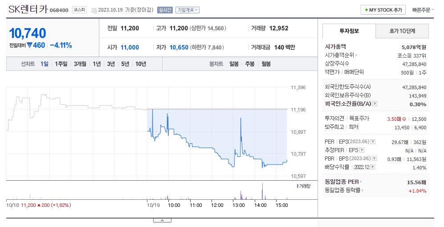This screenshot has width=444, height=227.
Task: Click the 거래량 purple legend marker
Action: pyautogui.click(x=297, y=186)
